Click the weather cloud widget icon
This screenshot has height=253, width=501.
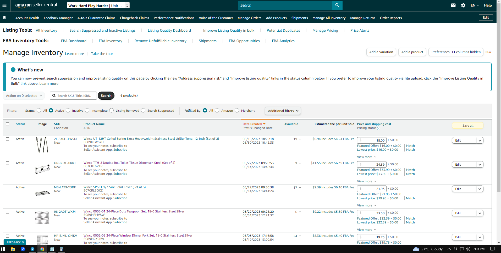(416, 249)
